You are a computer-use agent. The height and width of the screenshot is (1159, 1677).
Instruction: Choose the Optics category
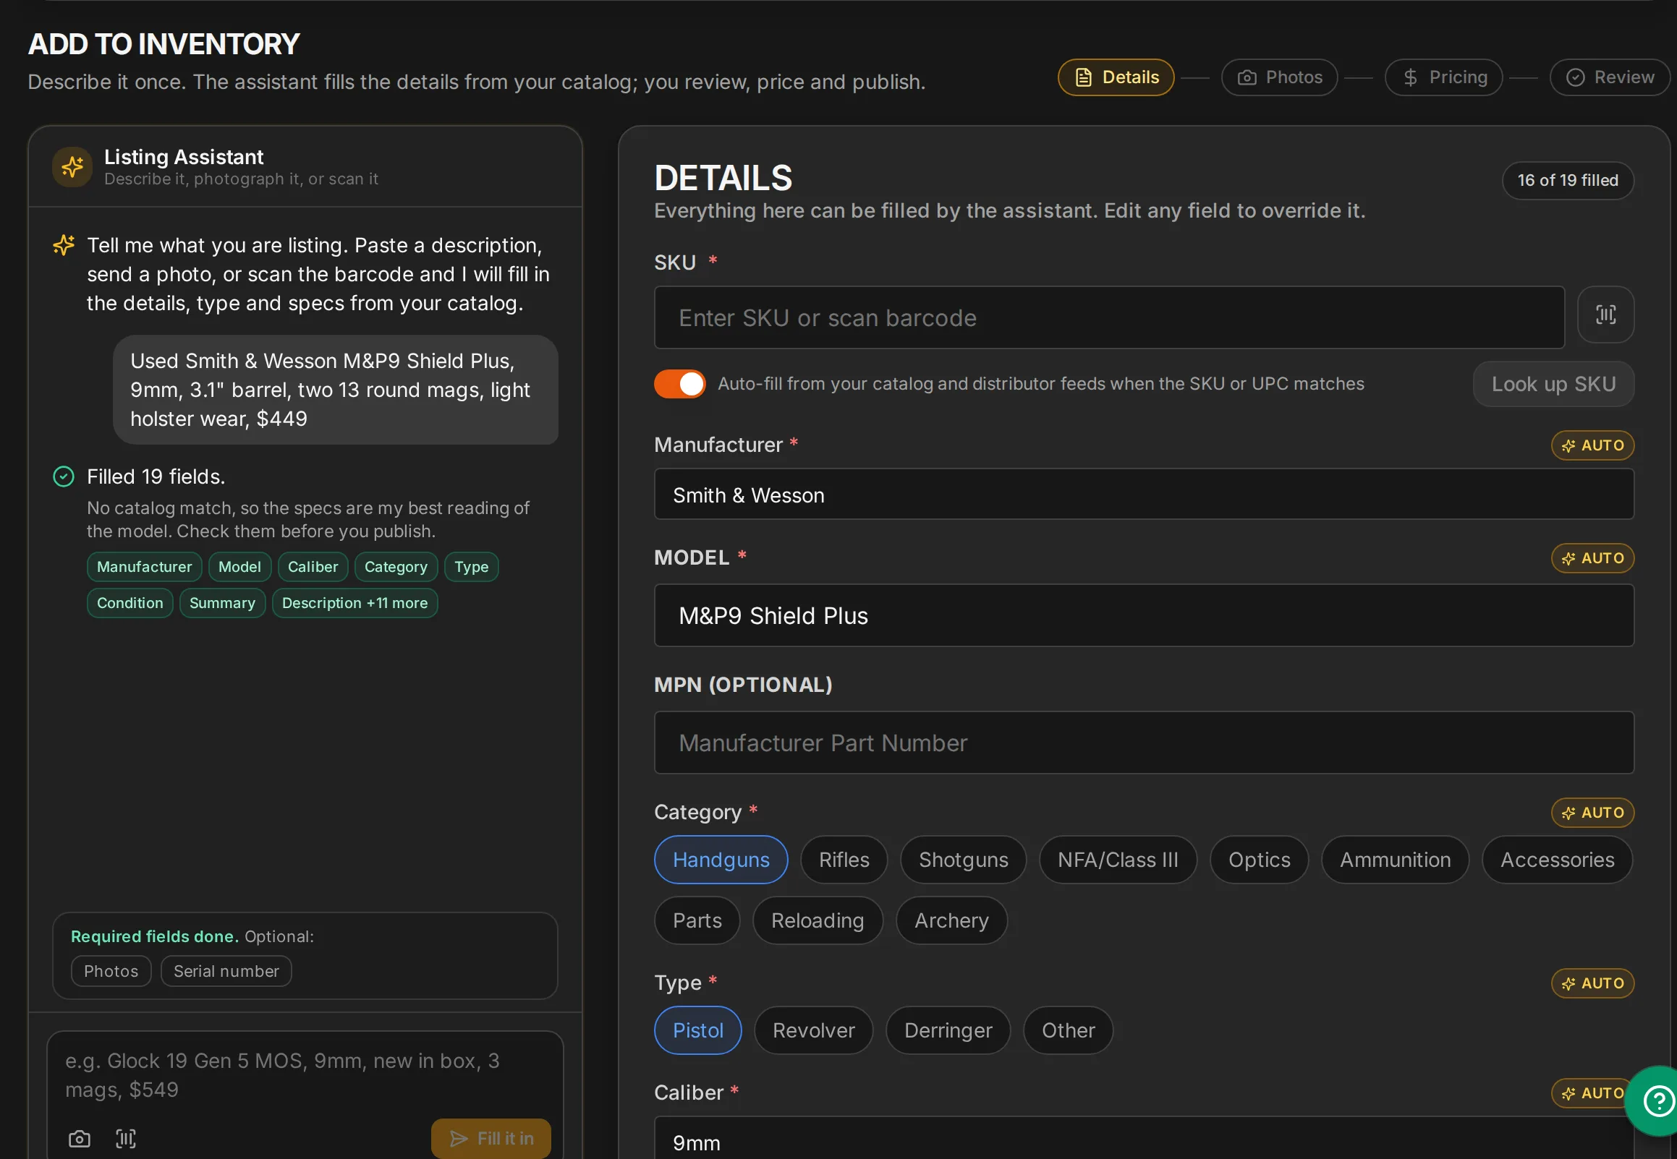coord(1259,859)
